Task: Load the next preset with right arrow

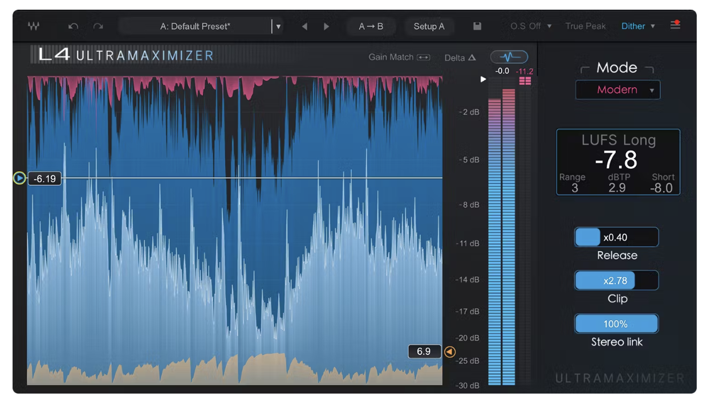Action: 326,26
